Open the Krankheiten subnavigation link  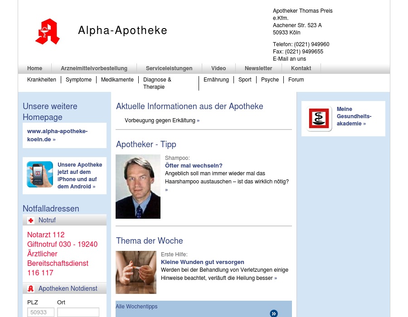(x=42, y=80)
